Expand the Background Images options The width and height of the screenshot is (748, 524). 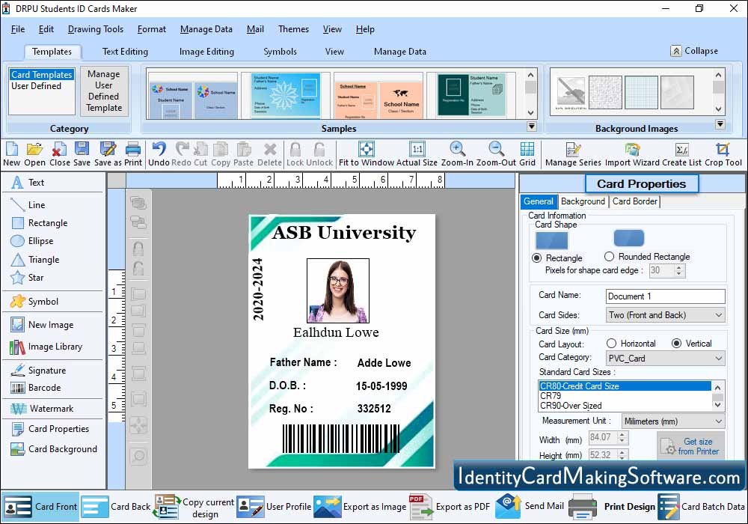coord(720,124)
